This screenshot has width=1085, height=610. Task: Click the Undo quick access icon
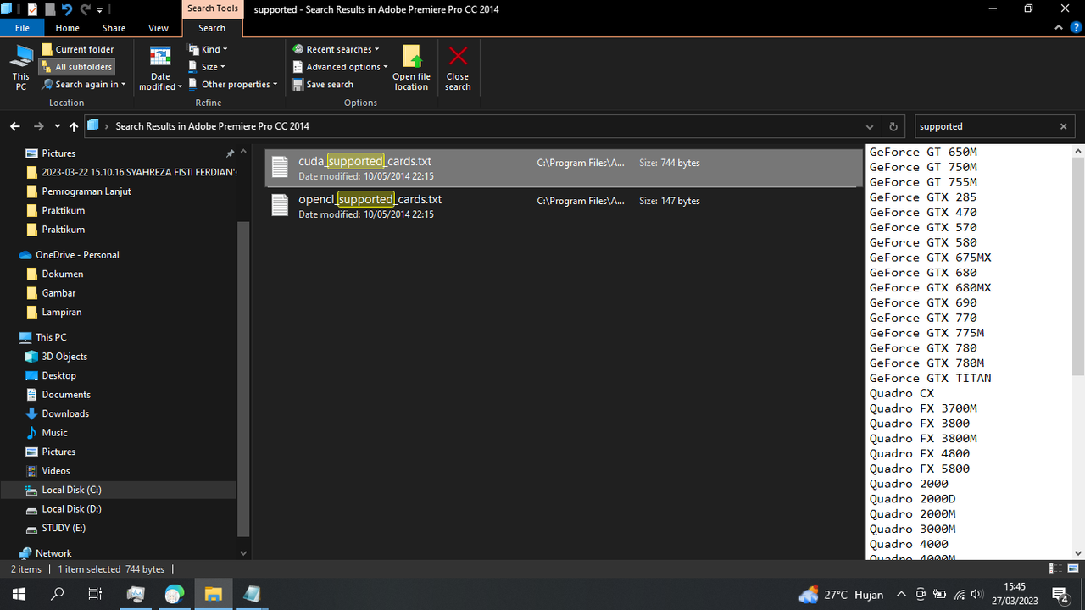point(67,9)
